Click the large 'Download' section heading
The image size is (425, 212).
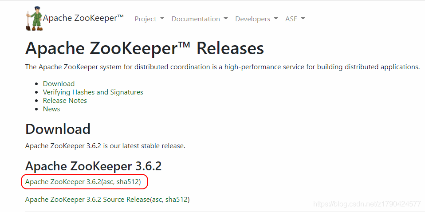[58, 130]
